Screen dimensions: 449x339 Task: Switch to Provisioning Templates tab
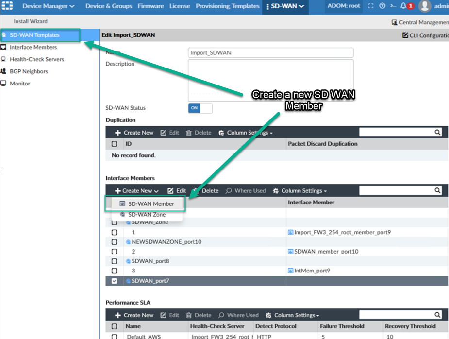pyautogui.click(x=227, y=6)
